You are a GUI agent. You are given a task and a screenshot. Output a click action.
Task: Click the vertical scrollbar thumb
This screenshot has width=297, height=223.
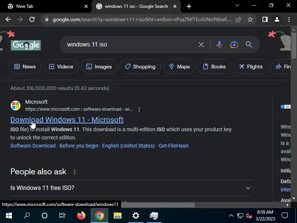(294, 45)
